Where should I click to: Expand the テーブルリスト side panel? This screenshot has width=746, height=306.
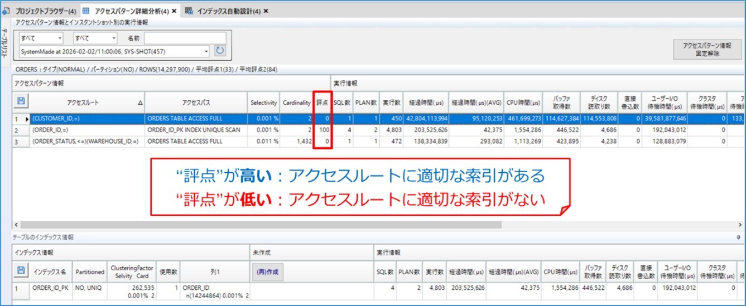4,45
